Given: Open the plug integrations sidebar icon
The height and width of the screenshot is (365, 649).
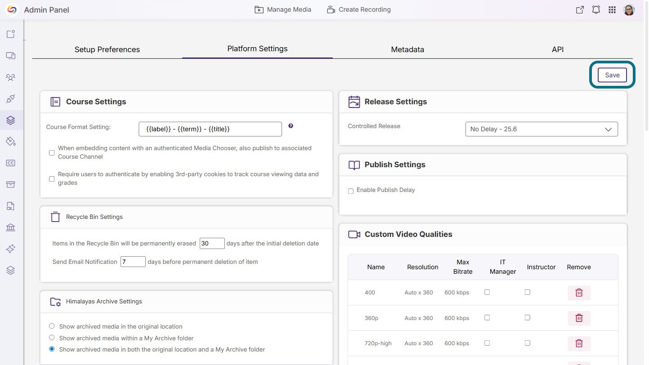Looking at the screenshot, I should pyautogui.click(x=11, y=98).
